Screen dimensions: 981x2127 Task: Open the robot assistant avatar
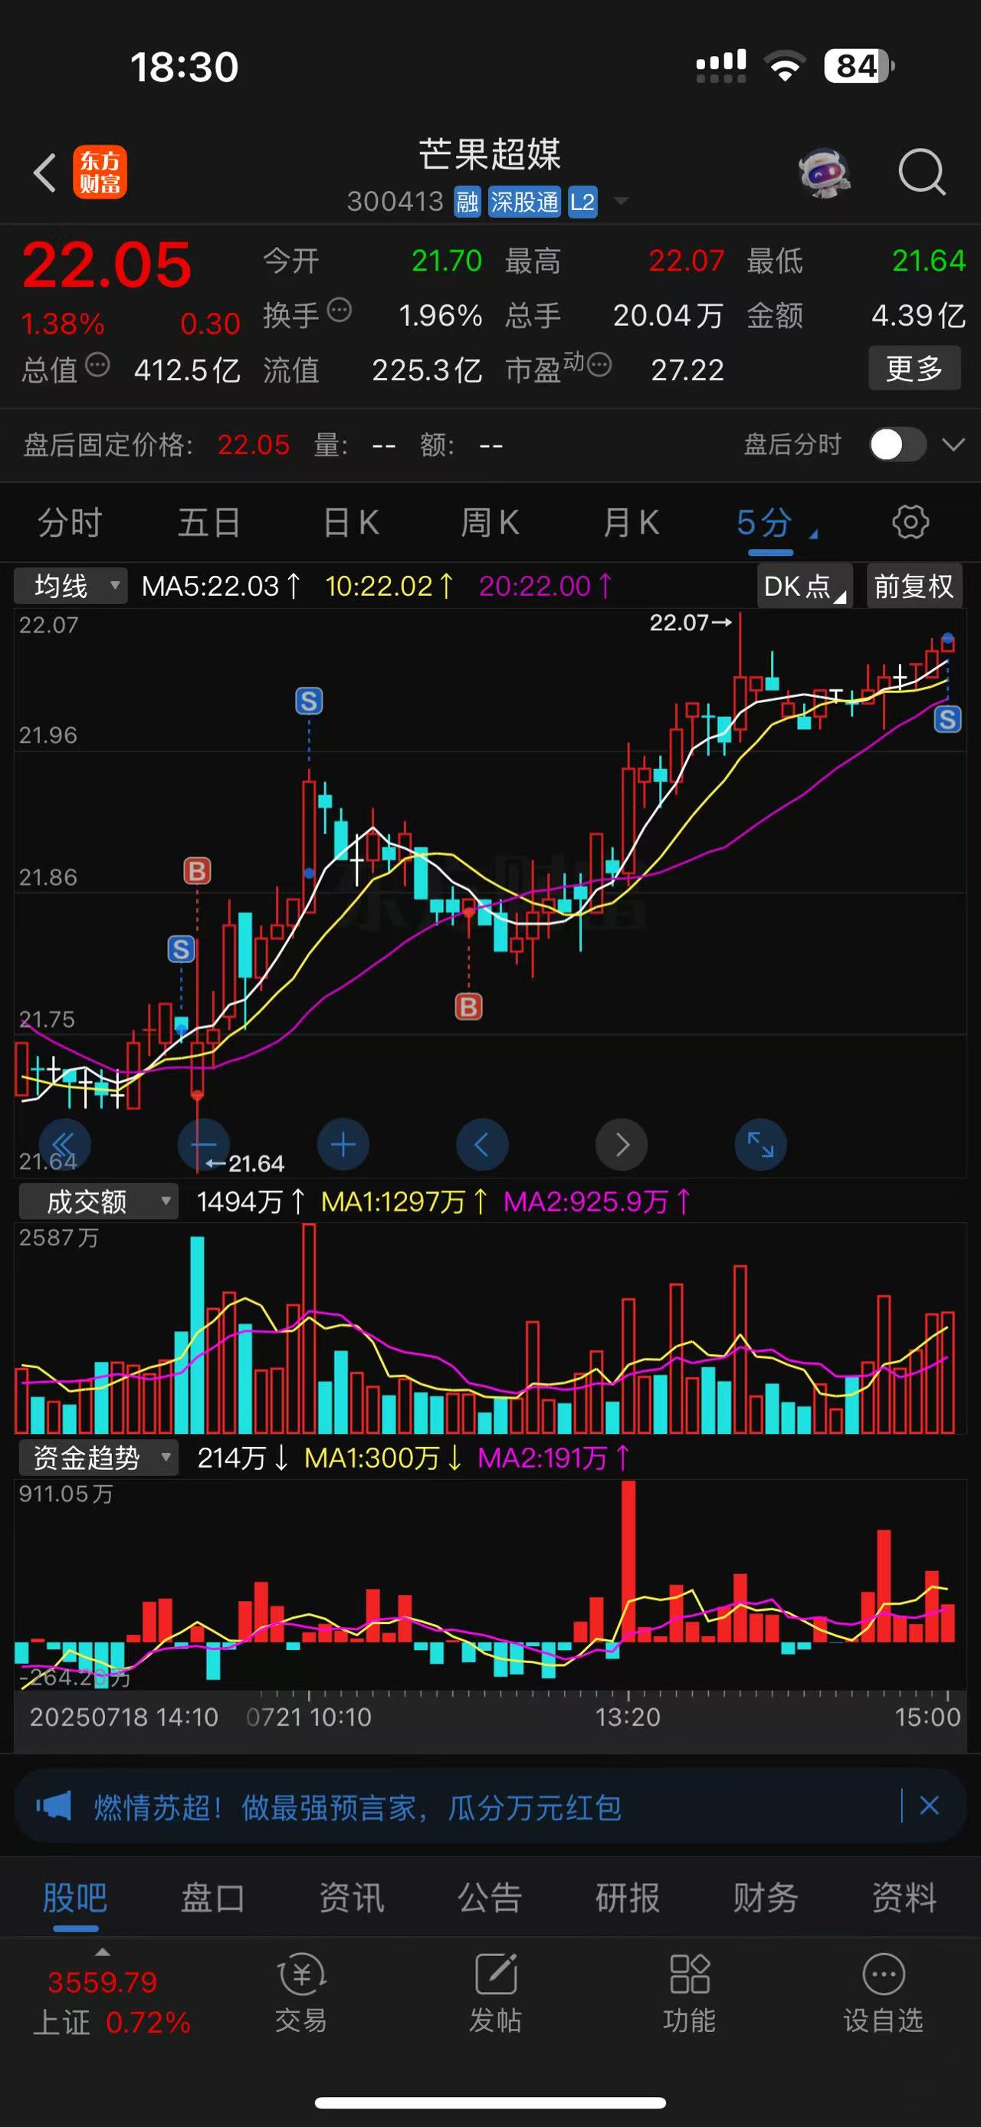823,172
